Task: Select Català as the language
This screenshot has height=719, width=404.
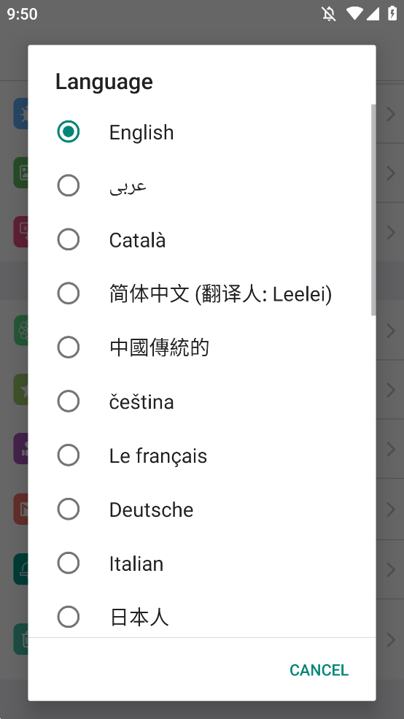Action: [x=201, y=240]
